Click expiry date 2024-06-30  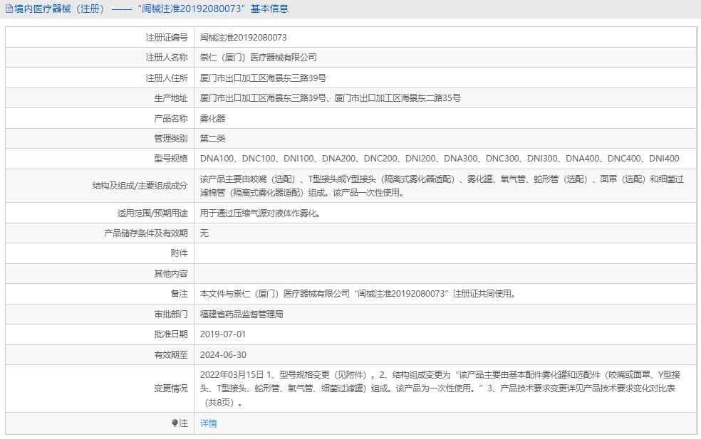click(223, 355)
